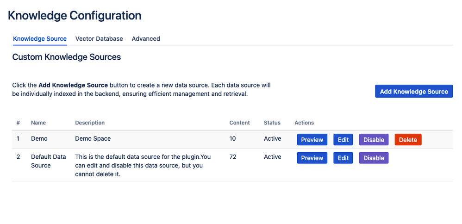Delete the Demo knowledge source
Screen dimensions: 462x224
click(x=408, y=140)
